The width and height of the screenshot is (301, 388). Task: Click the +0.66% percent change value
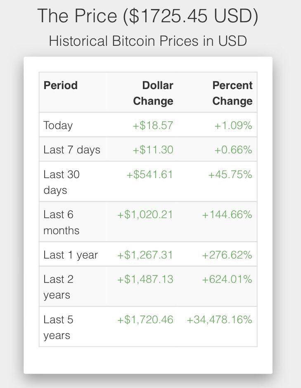pos(233,150)
